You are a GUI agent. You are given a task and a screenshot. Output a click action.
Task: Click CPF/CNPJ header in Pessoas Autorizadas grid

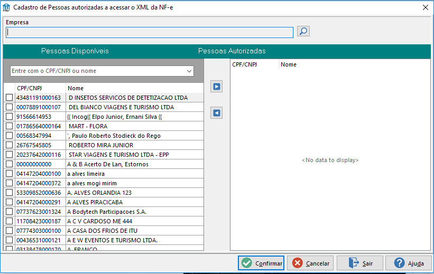(255, 64)
